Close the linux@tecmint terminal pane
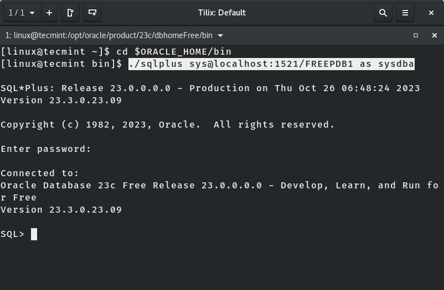 tap(434, 35)
